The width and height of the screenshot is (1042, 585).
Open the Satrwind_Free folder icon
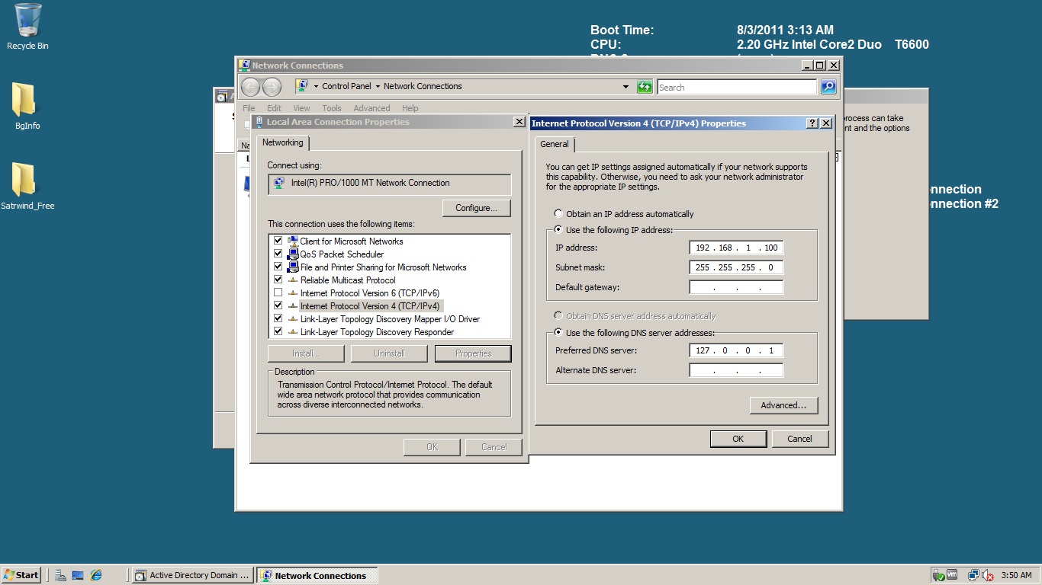point(25,181)
